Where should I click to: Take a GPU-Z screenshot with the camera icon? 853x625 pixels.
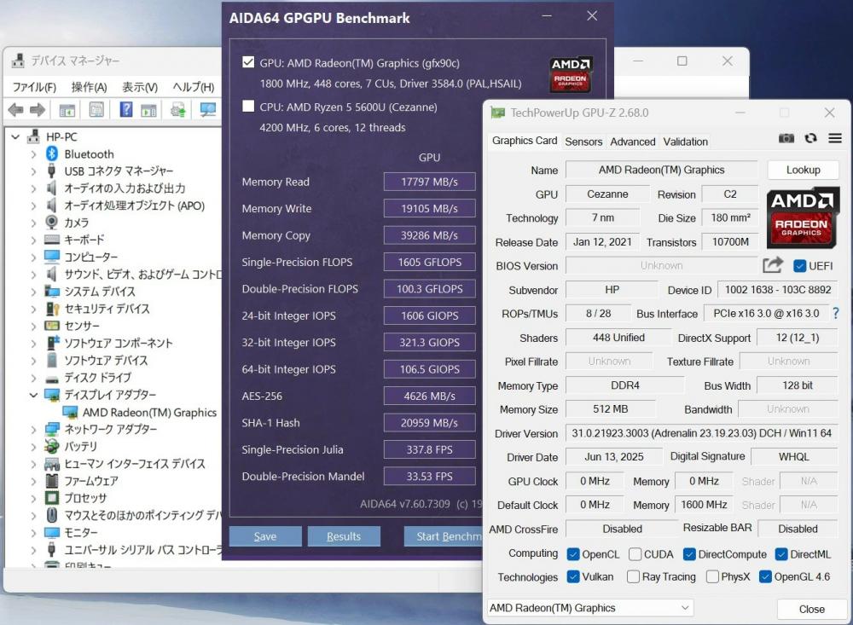coord(786,138)
